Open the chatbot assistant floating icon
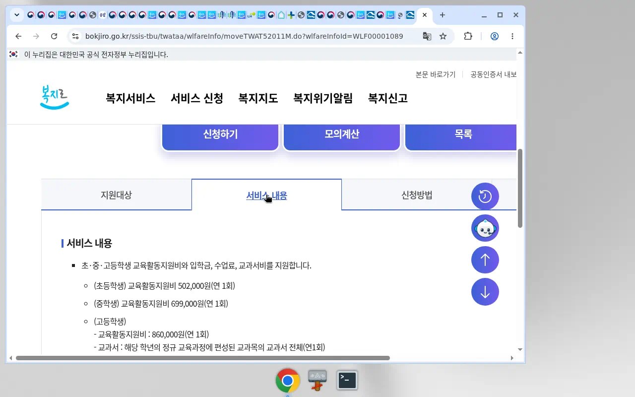This screenshot has height=397, width=635. (x=485, y=228)
